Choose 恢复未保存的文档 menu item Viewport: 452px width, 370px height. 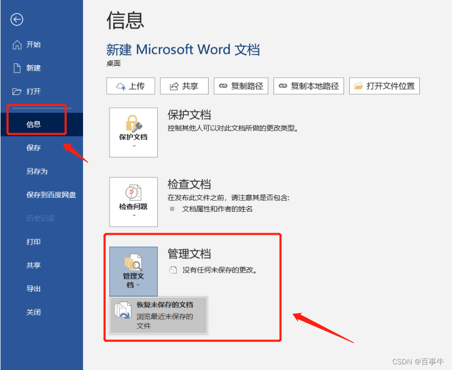pos(159,315)
